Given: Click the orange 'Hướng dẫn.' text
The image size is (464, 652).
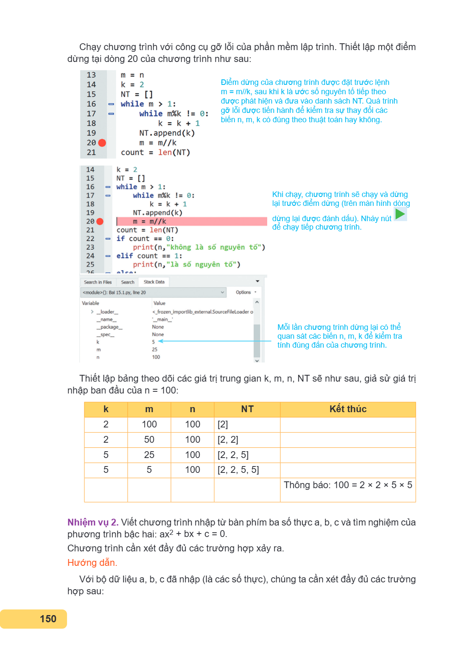Looking at the screenshot, I should tap(92, 563).
